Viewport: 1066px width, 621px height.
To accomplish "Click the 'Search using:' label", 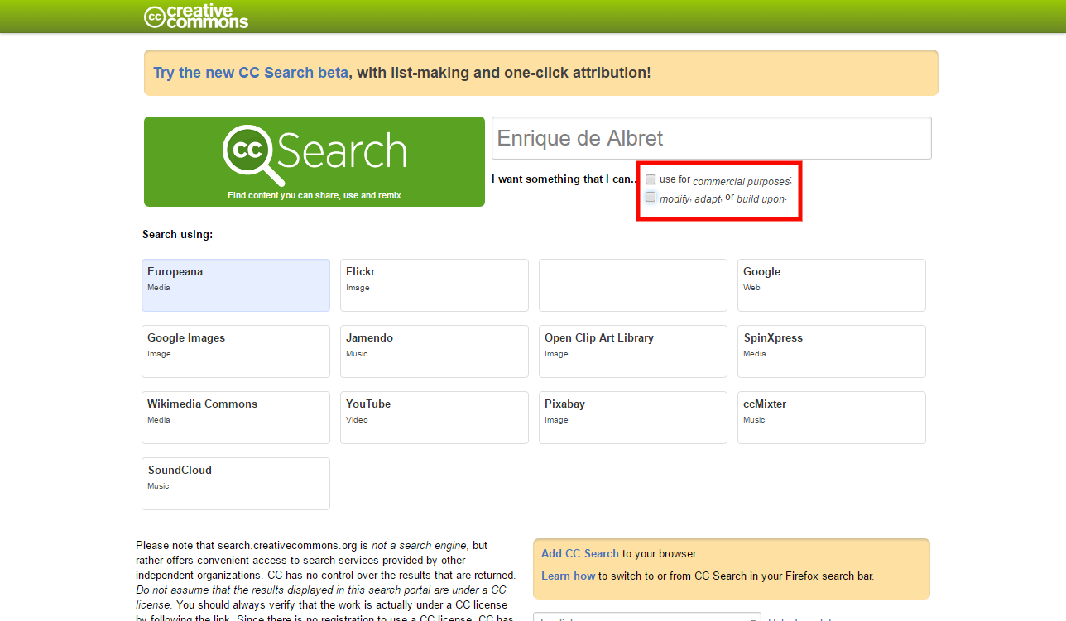I will pyautogui.click(x=178, y=235).
